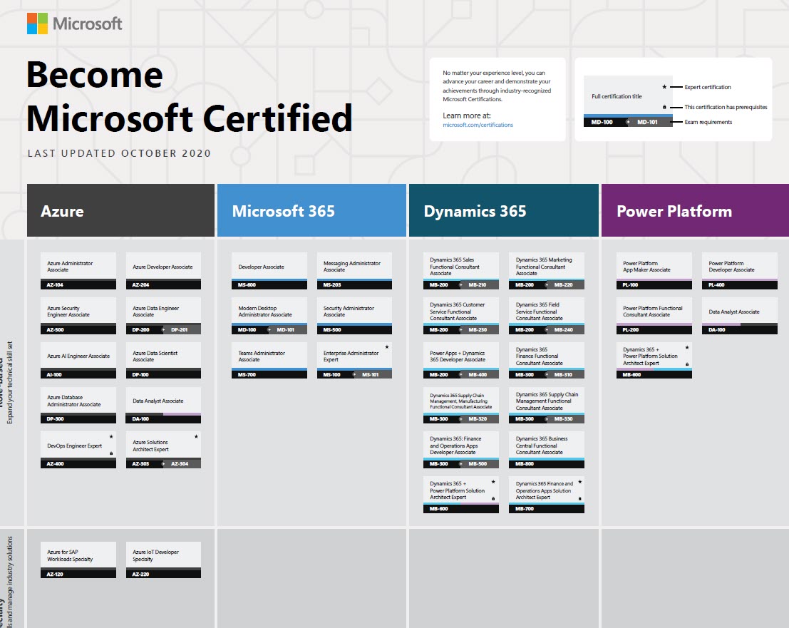789x628 pixels.
Task: Click lock icon on Finance and Operations Architect card
Action: 579,498
